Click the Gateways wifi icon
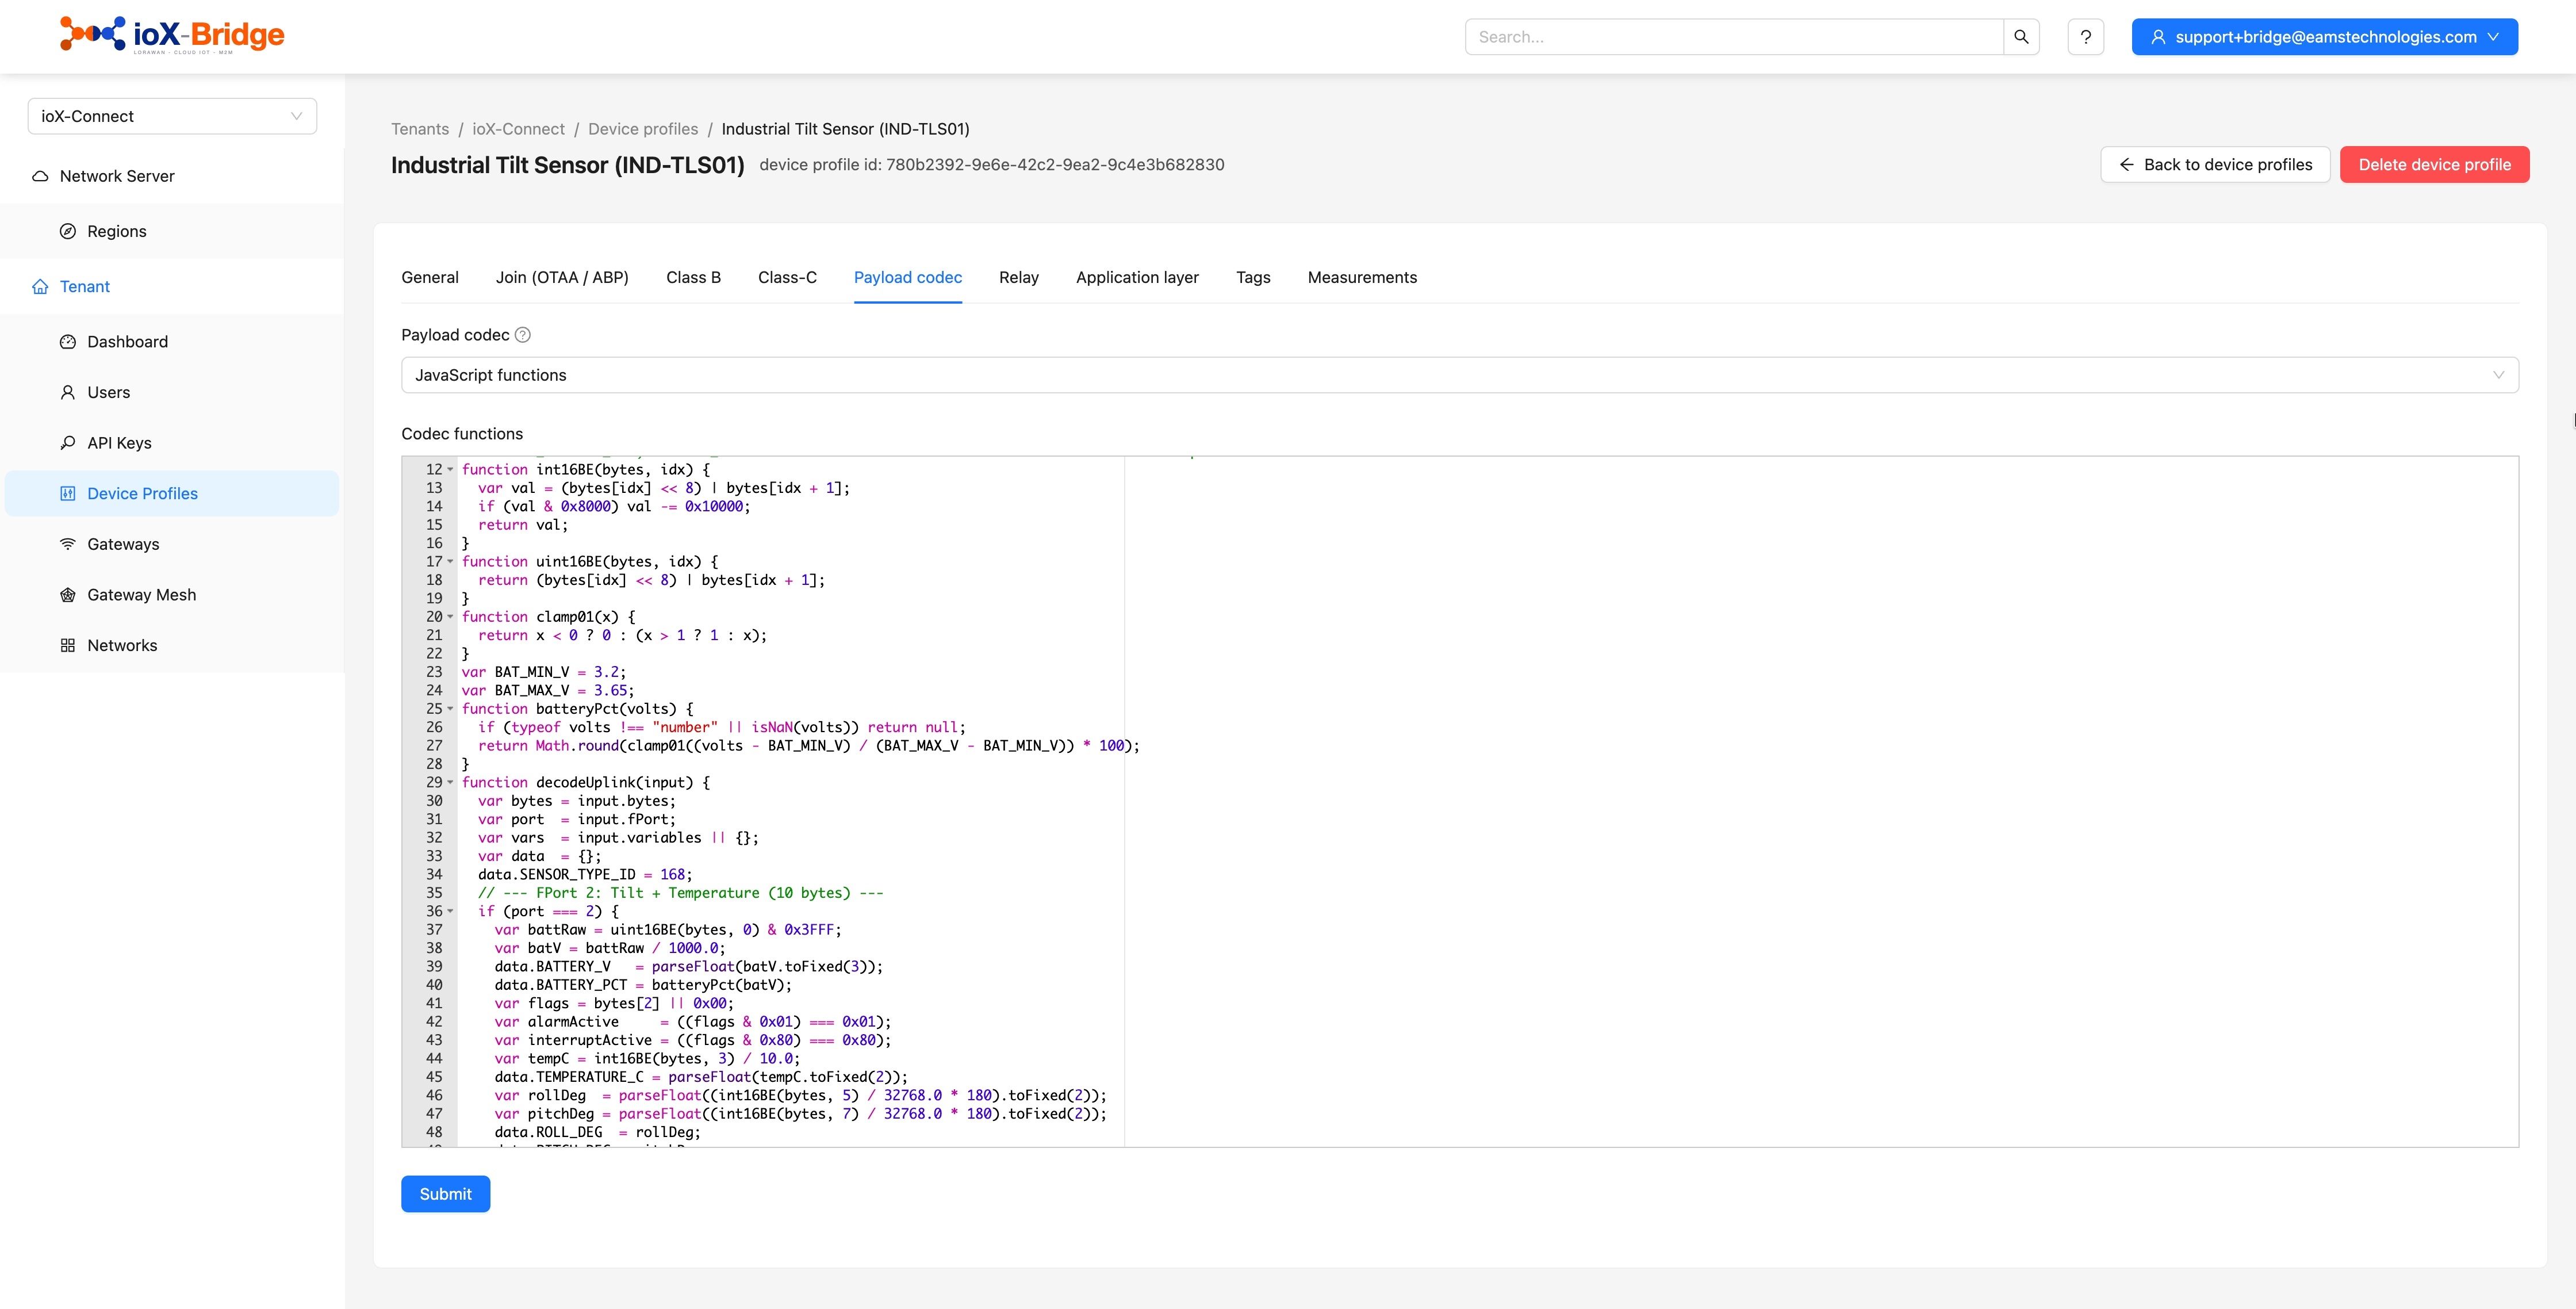The height and width of the screenshot is (1309, 2576). point(68,544)
